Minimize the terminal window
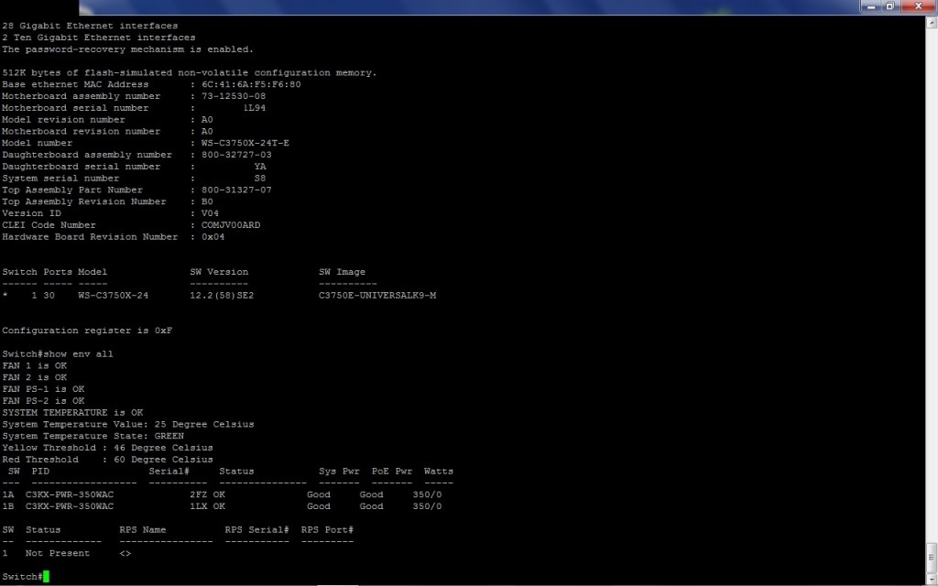 [871, 6]
